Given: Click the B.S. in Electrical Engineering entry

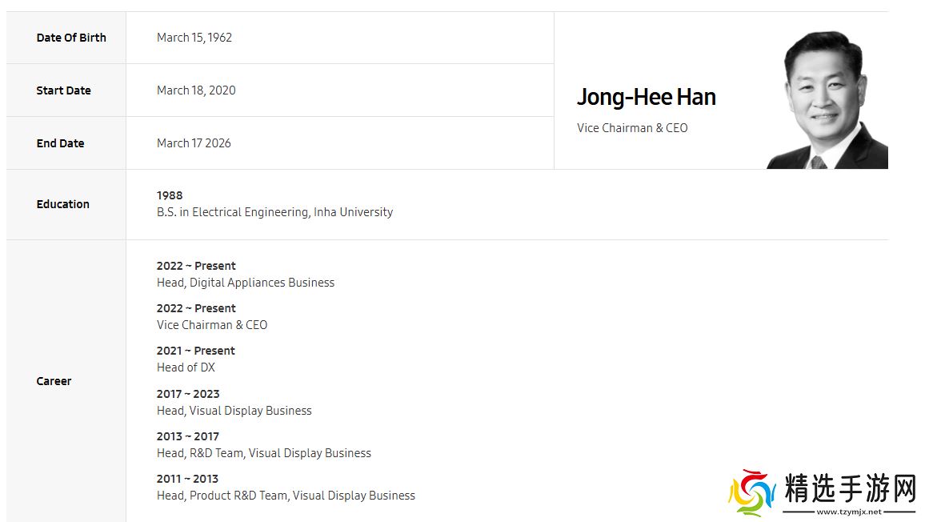Looking at the screenshot, I should [274, 212].
